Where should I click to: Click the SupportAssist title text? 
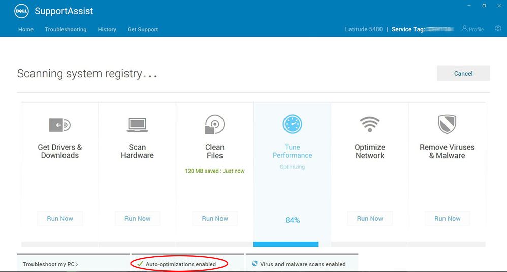(x=64, y=11)
